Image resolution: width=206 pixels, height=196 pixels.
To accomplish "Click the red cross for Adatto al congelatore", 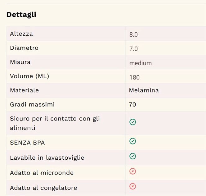I will click(x=132, y=186).
